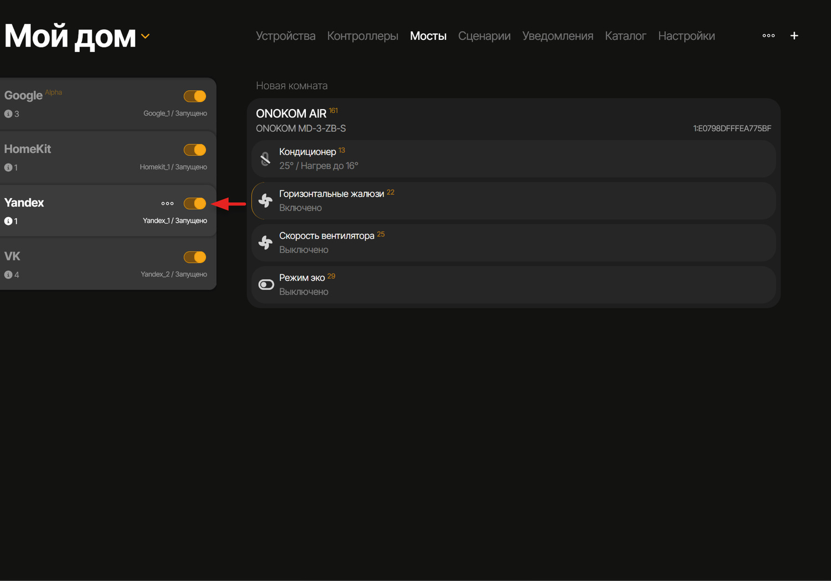Image resolution: width=831 pixels, height=581 pixels.
Task: Disable the Google bridge toggle
Action: click(195, 96)
